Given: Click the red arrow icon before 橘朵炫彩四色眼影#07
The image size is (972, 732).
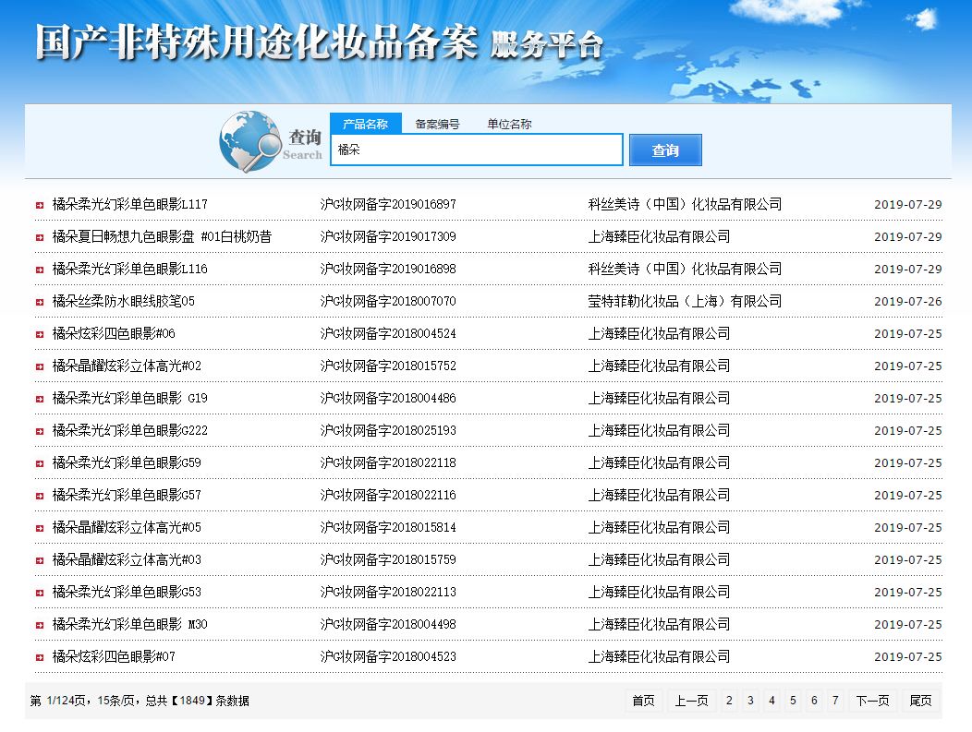Looking at the screenshot, I should [38, 656].
